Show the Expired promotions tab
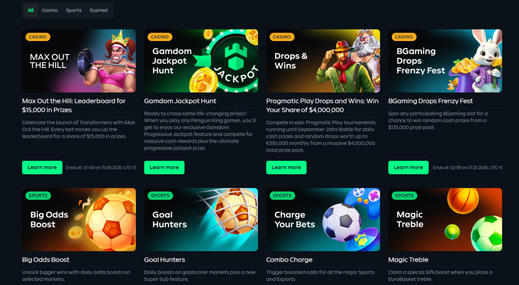519x285 pixels. tap(99, 10)
